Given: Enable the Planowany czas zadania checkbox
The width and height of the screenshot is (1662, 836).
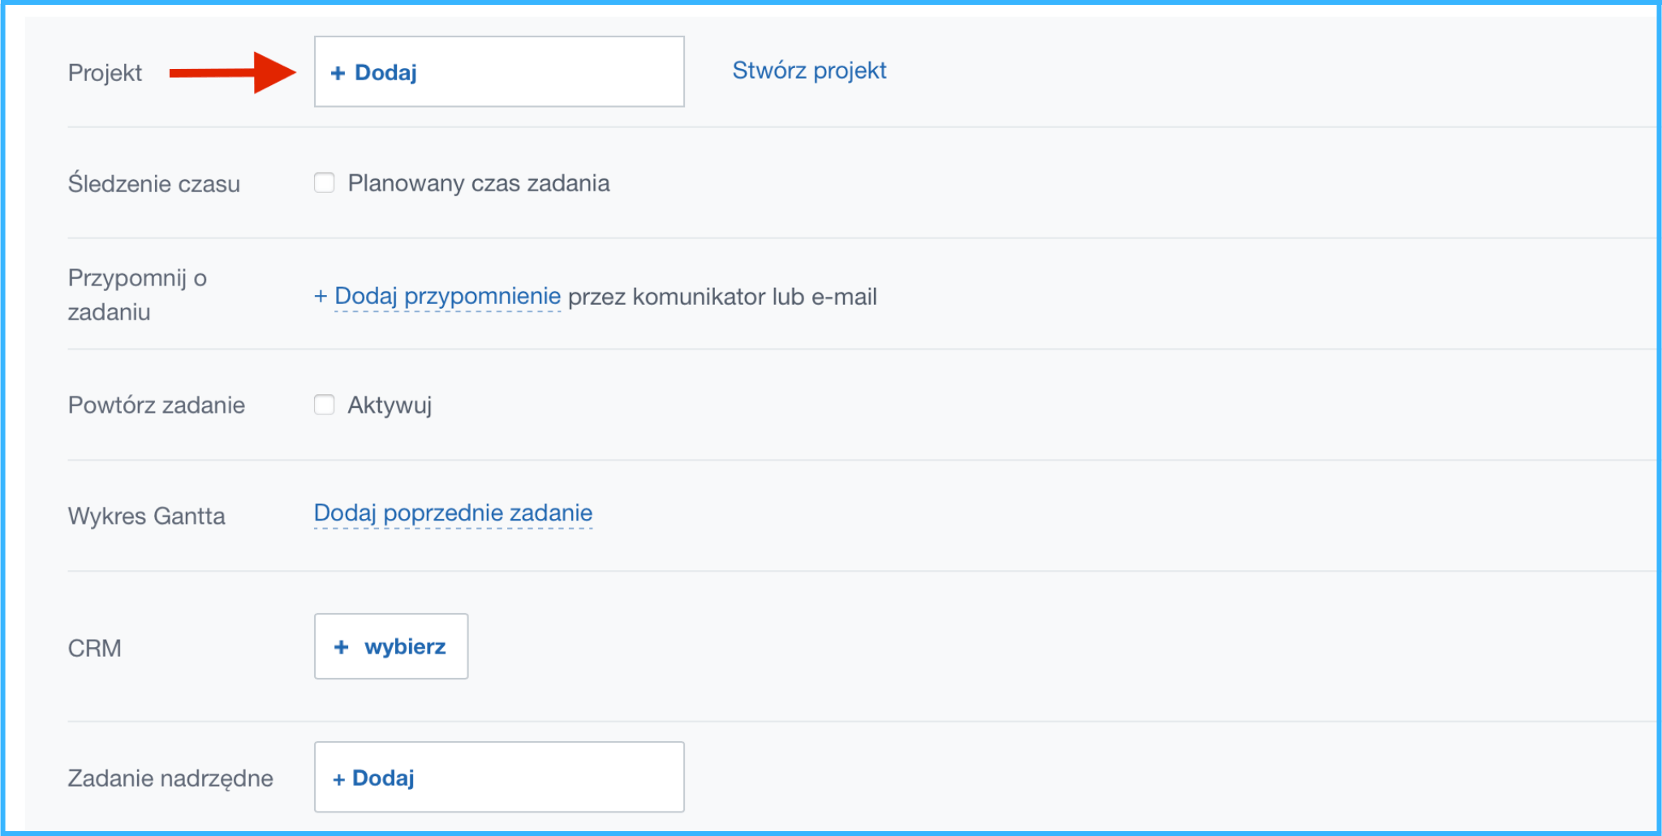Looking at the screenshot, I should tap(325, 183).
